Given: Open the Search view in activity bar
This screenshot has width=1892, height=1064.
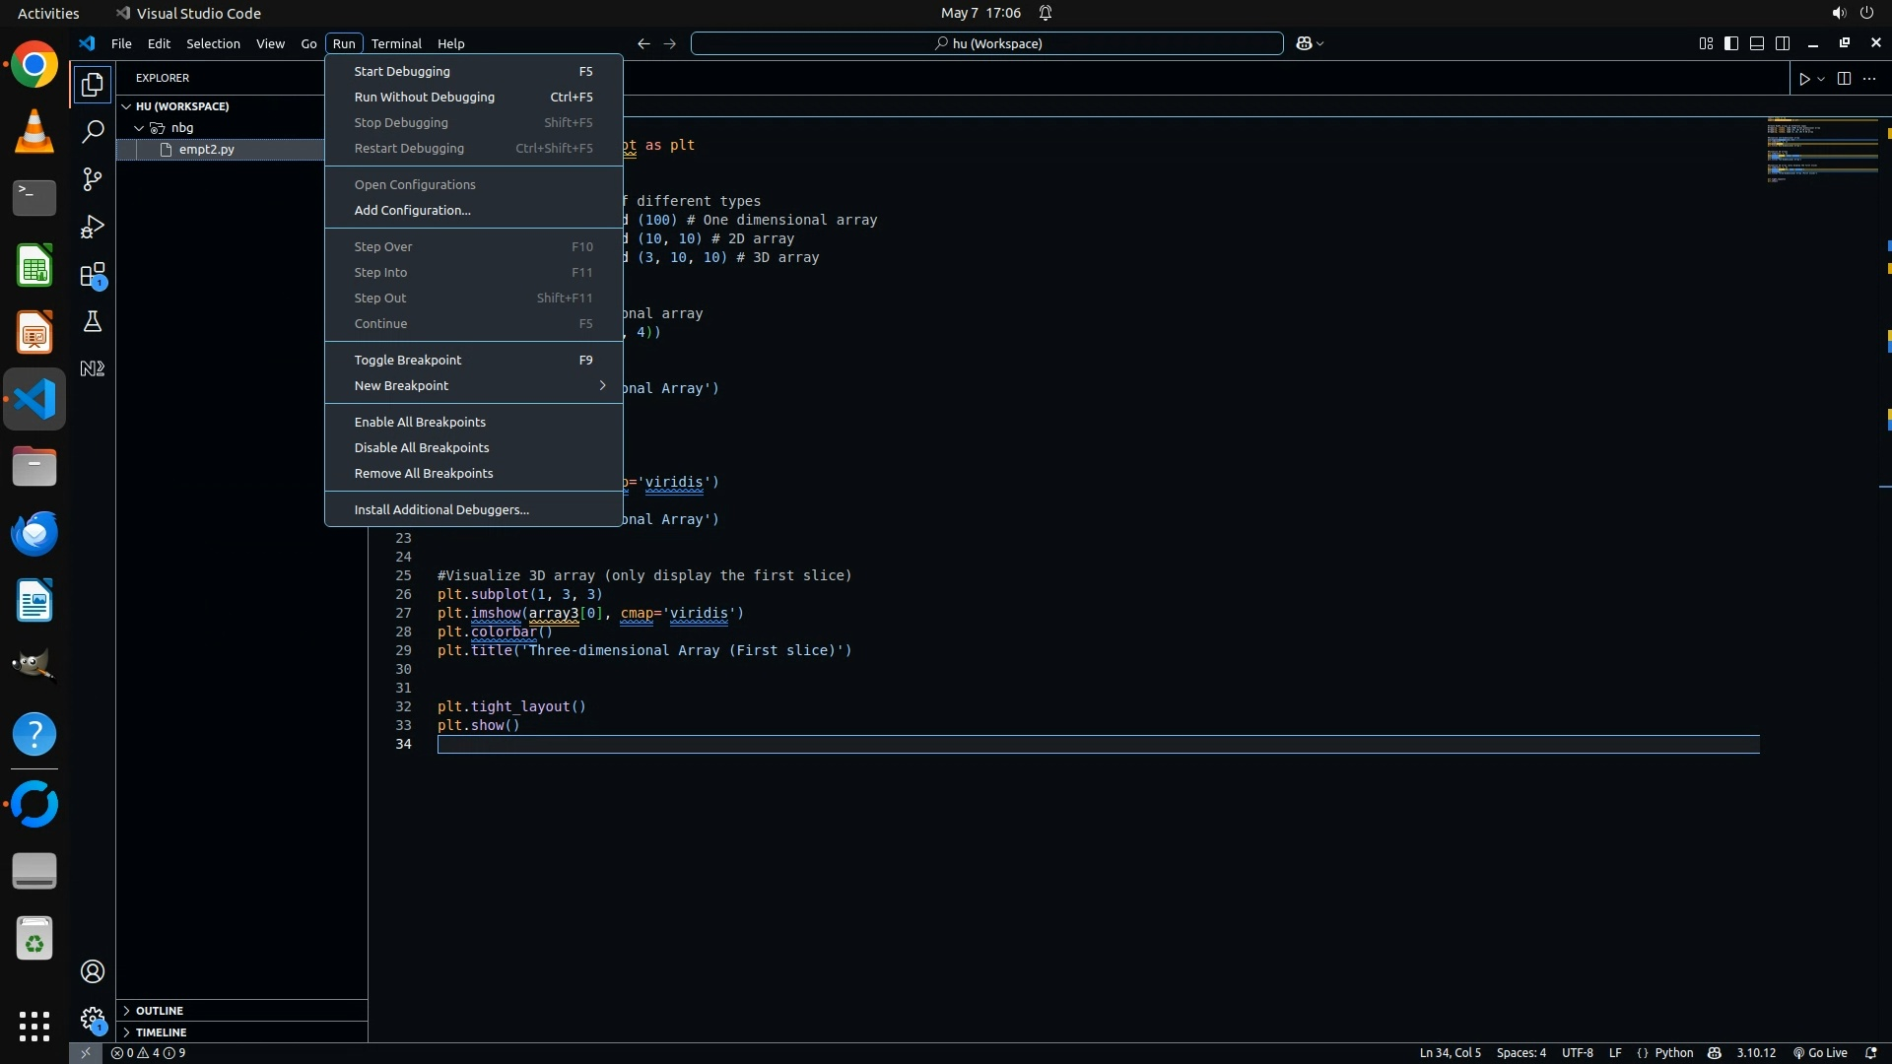Looking at the screenshot, I should click(93, 132).
